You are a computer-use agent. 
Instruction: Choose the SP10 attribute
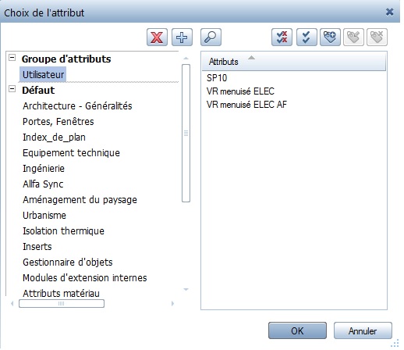pyautogui.click(x=217, y=78)
